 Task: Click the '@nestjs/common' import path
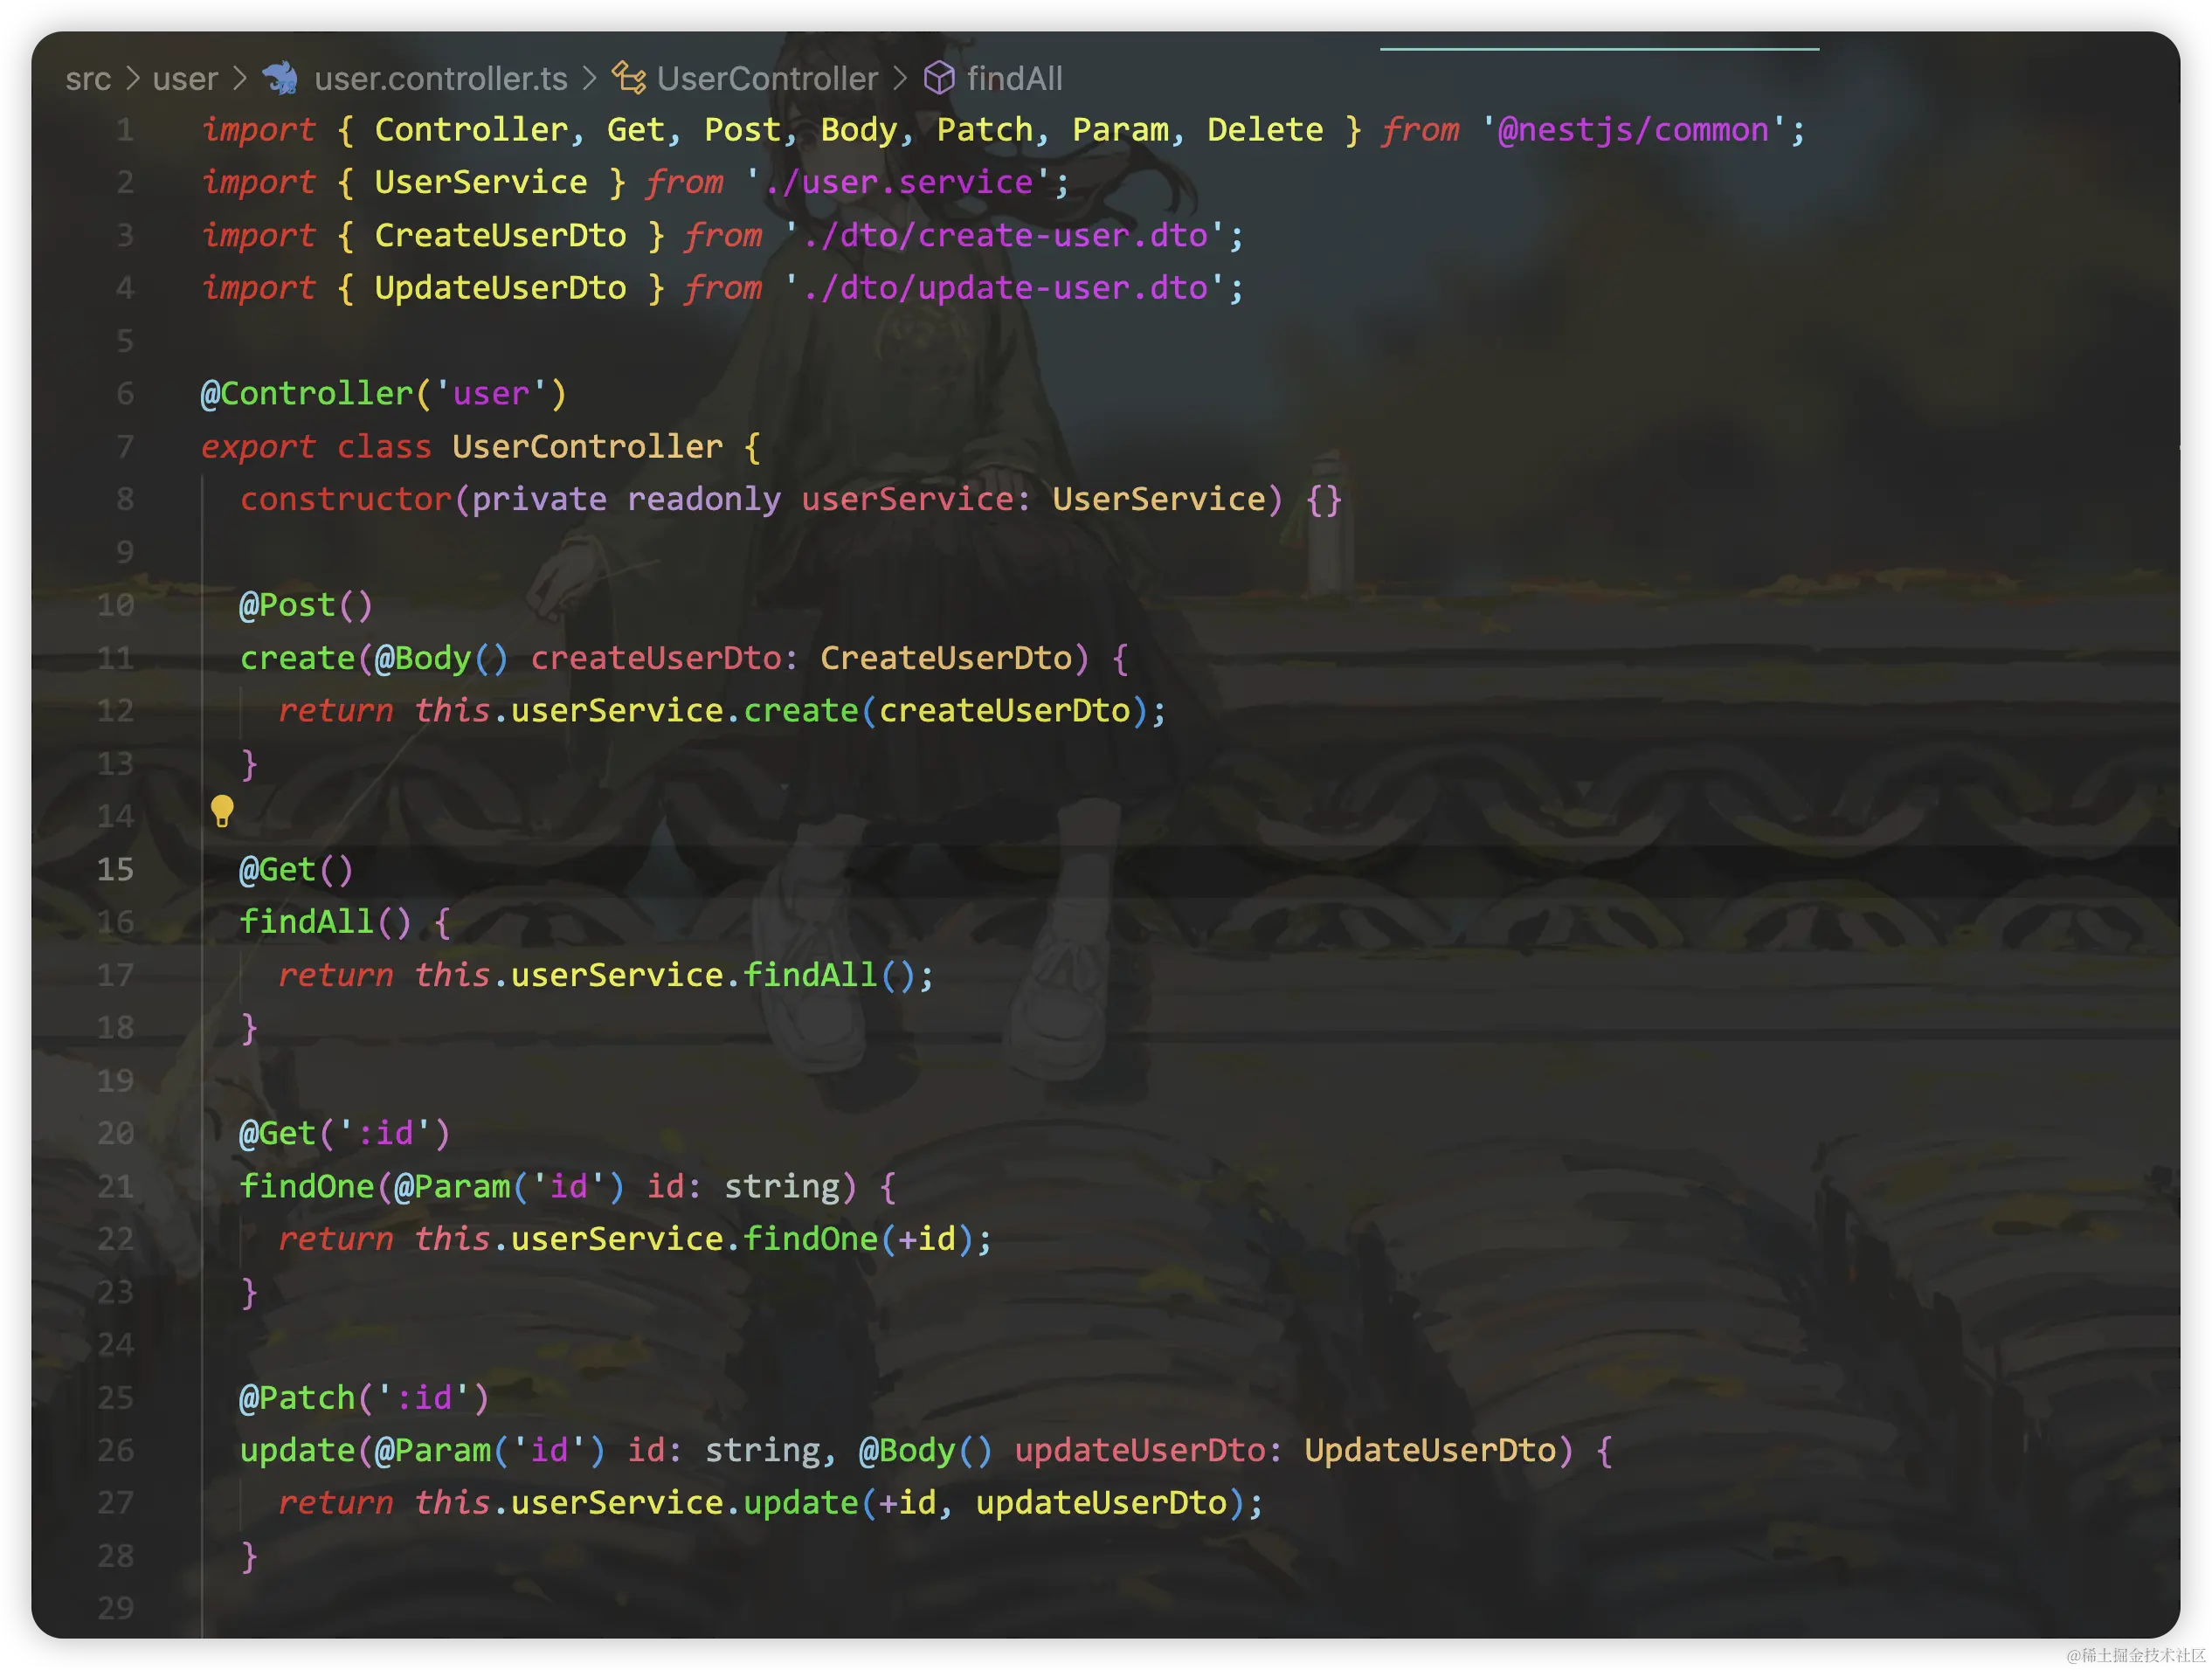coord(1633,130)
